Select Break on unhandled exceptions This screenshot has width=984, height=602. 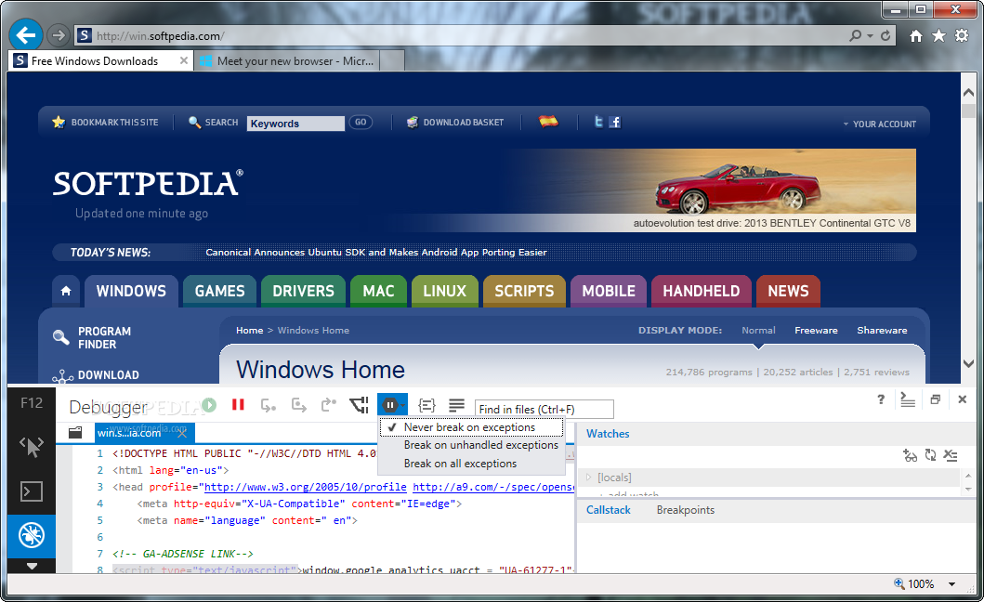(471, 445)
